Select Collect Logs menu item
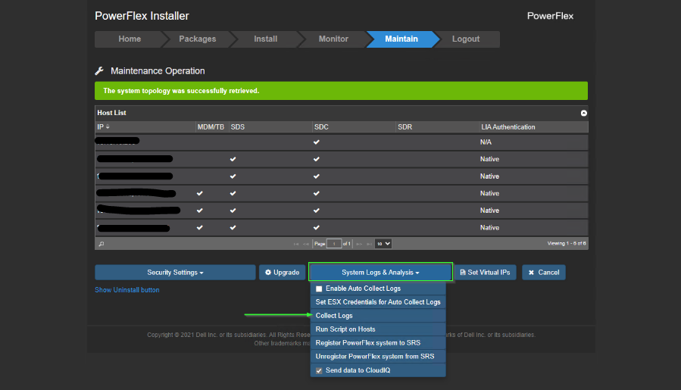The image size is (681, 390). point(334,316)
